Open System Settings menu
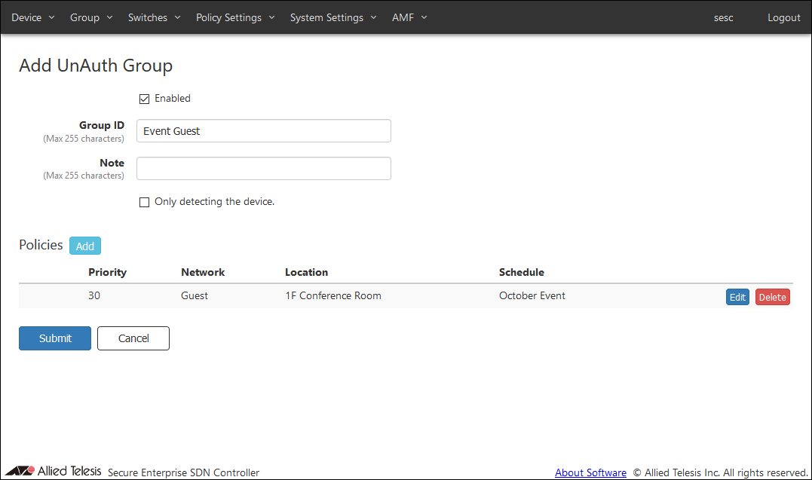The image size is (812, 480). click(x=333, y=17)
